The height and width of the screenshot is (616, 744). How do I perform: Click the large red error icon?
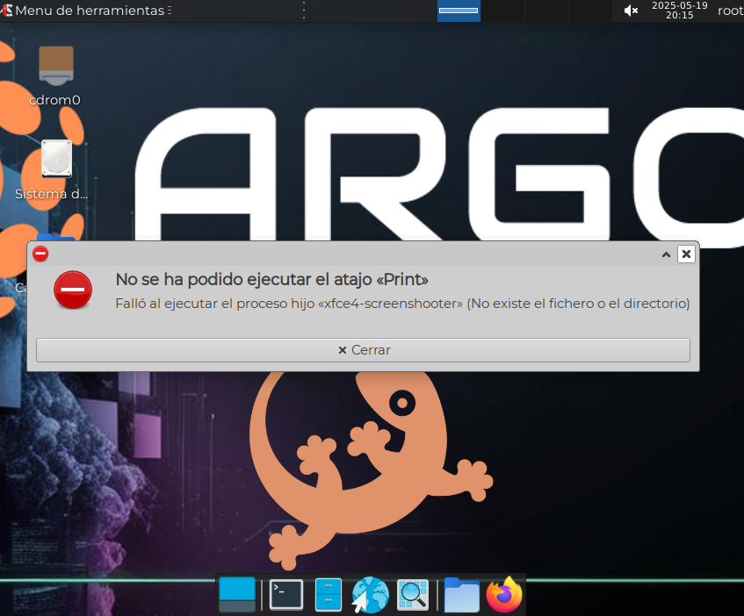click(73, 290)
